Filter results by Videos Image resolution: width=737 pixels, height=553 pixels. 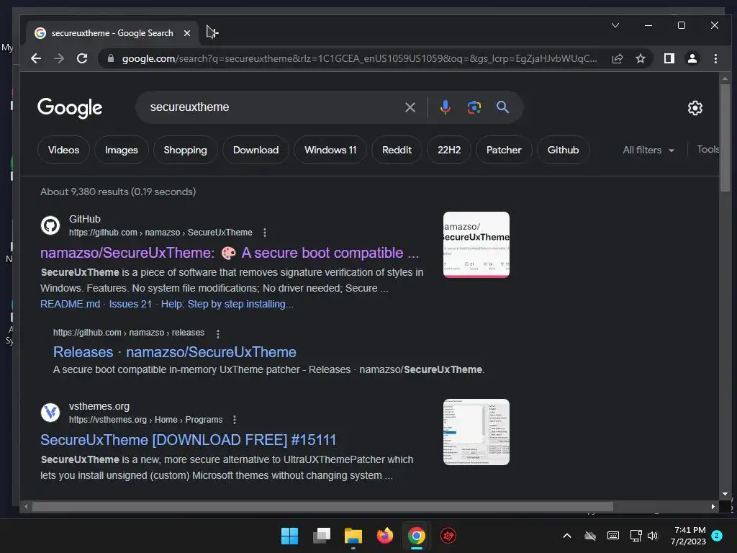[63, 150]
